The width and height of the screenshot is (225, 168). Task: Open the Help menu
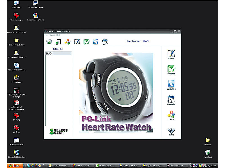(58, 35)
